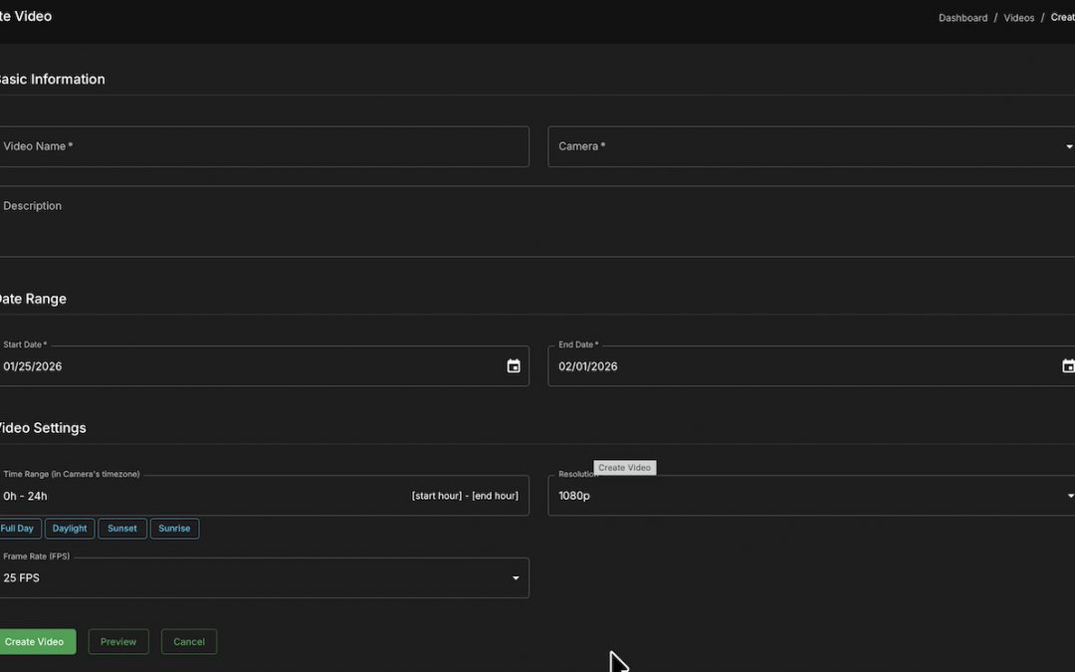Click the End Date value 02/01/2026
Viewport: 1075px width, 672px height.
(x=588, y=366)
